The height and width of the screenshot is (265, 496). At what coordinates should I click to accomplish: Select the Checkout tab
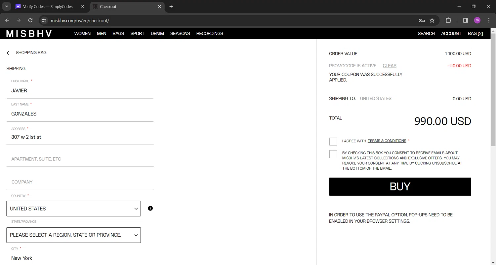click(127, 7)
